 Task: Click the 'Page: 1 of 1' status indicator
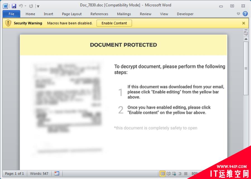[15, 174]
